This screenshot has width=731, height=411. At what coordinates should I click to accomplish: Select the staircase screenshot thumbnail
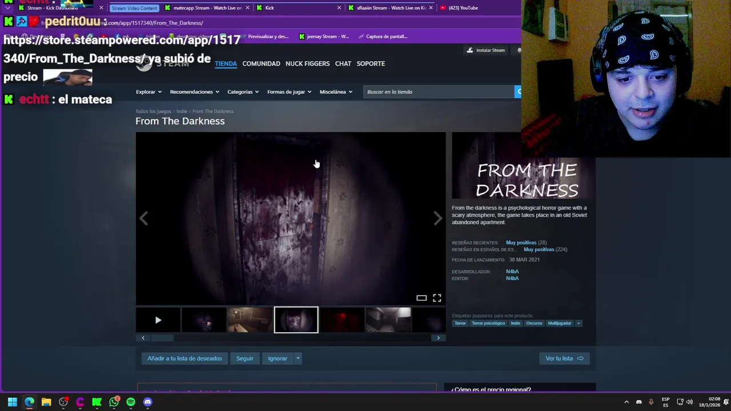pyautogui.click(x=388, y=320)
